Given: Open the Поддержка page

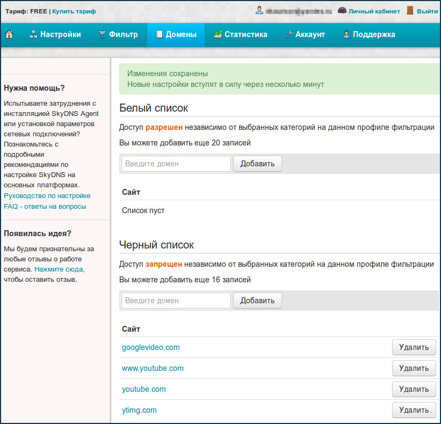Looking at the screenshot, I should click(x=369, y=34).
